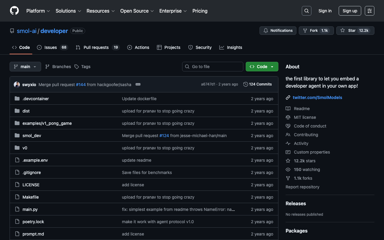Click the 124 Commits history link
This screenshot has height=240, width=384.
[257, 84]
